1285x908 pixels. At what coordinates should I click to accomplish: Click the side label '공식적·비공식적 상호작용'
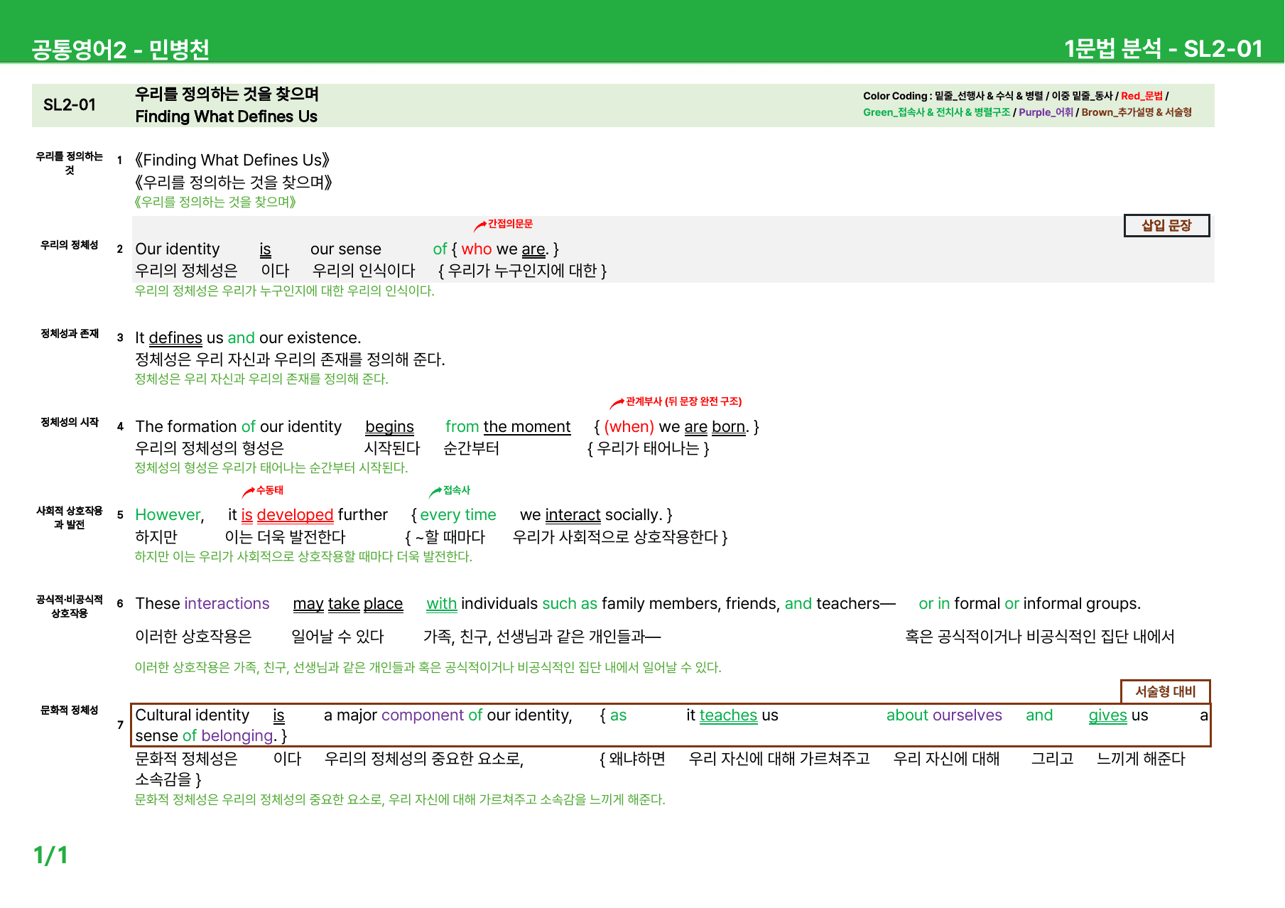[x=70, y=607]
